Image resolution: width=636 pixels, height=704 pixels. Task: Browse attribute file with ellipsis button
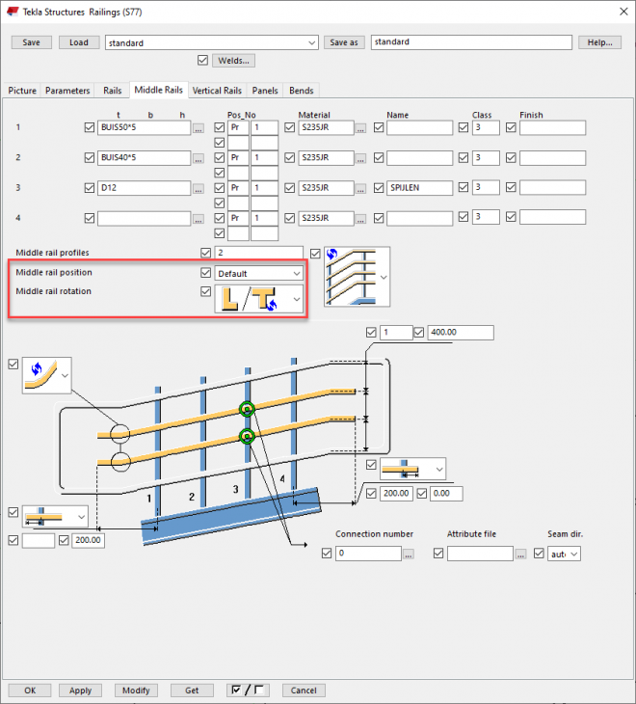(x=520, y=555)
